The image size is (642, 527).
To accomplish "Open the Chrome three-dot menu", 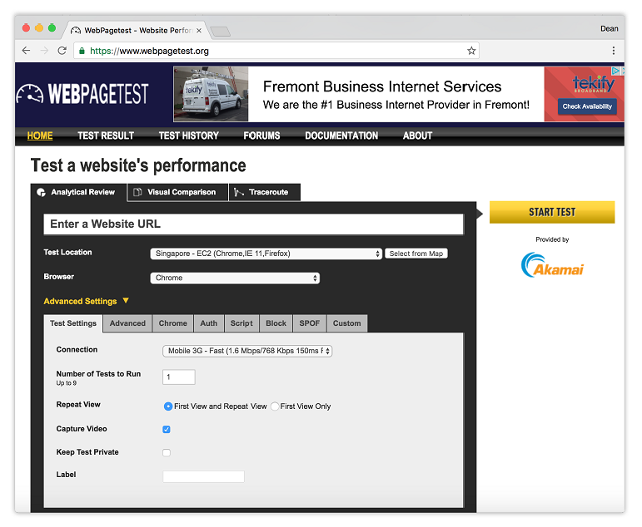I will coord(614,51).
